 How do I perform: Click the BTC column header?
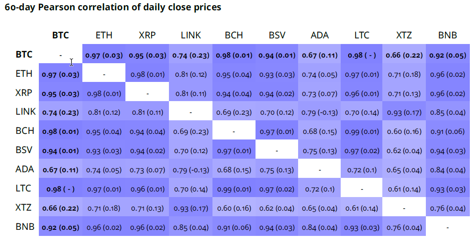60,35
